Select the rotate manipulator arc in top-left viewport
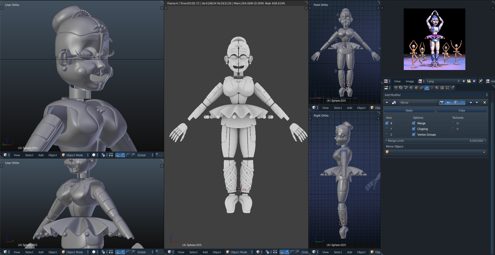The image size is (495, 255). pyautogui.click(x=128, y=155)
